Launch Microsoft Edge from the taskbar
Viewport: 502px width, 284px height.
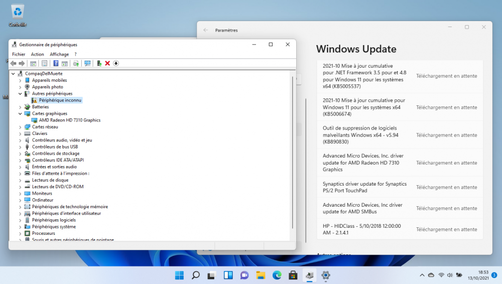(x=277, y=275)
